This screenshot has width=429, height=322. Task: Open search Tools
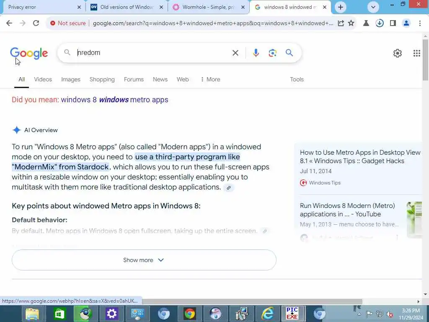[297, 79]
